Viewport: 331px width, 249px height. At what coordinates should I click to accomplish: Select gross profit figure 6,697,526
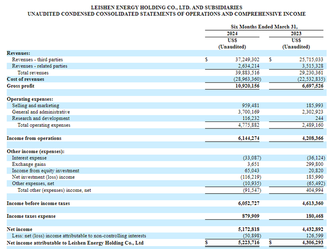tap(313, 86)
